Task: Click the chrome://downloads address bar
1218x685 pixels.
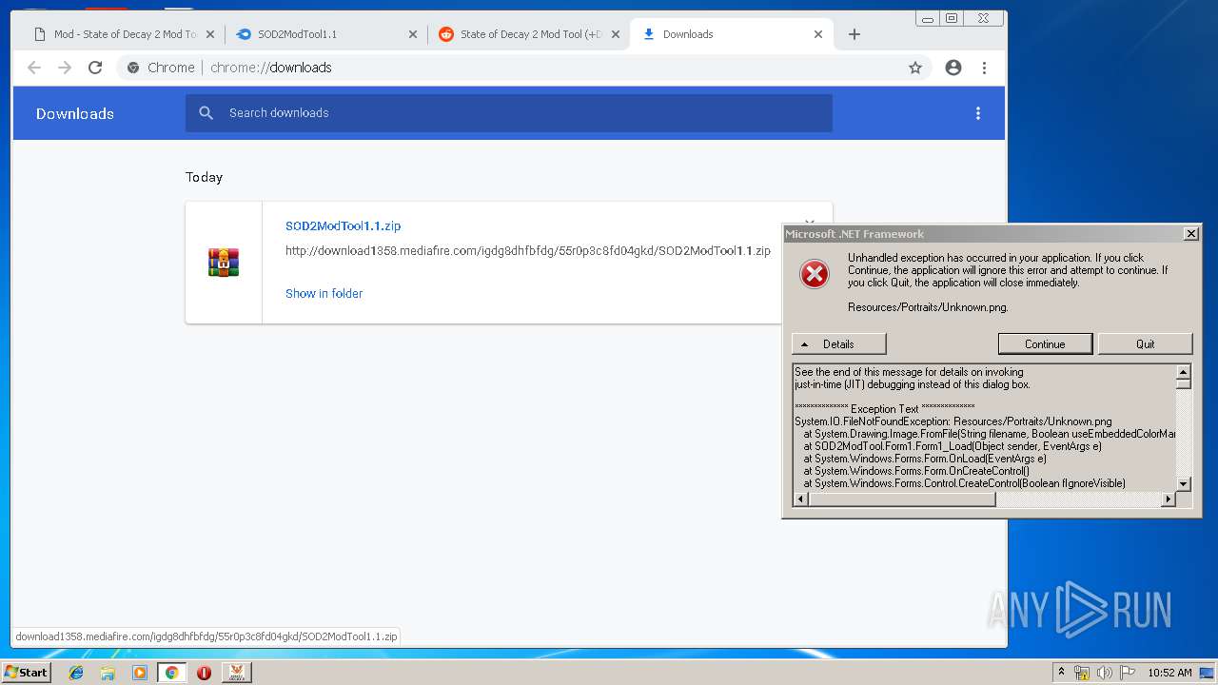Action: 523,68
